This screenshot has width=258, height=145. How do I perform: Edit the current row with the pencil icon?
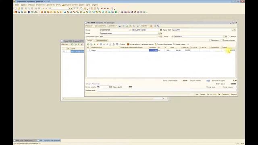(x=94, y=44)
